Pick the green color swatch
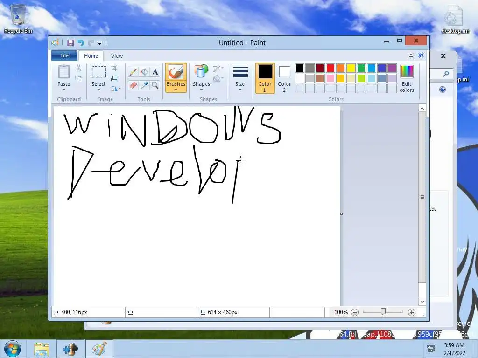 361,68
